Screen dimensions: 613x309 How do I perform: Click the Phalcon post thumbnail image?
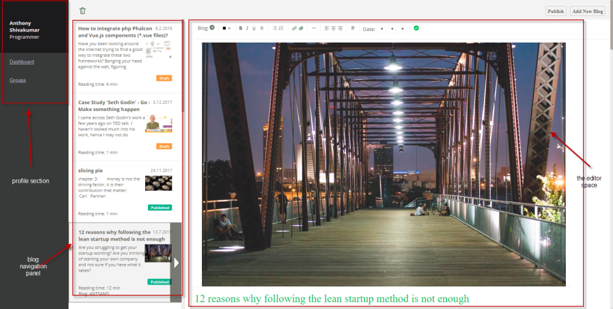coord(158,49)
